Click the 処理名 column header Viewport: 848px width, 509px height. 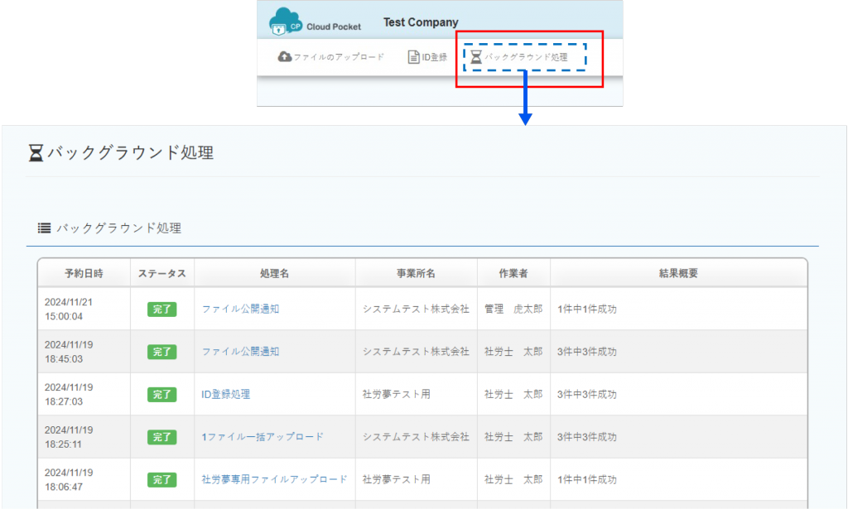point(274,273)
